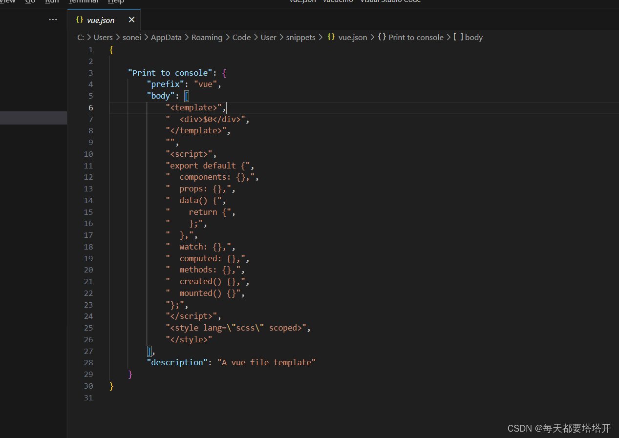Select line number 28 in gutter
This screenshot has height=438, width=619.
(x=88, y=362)
